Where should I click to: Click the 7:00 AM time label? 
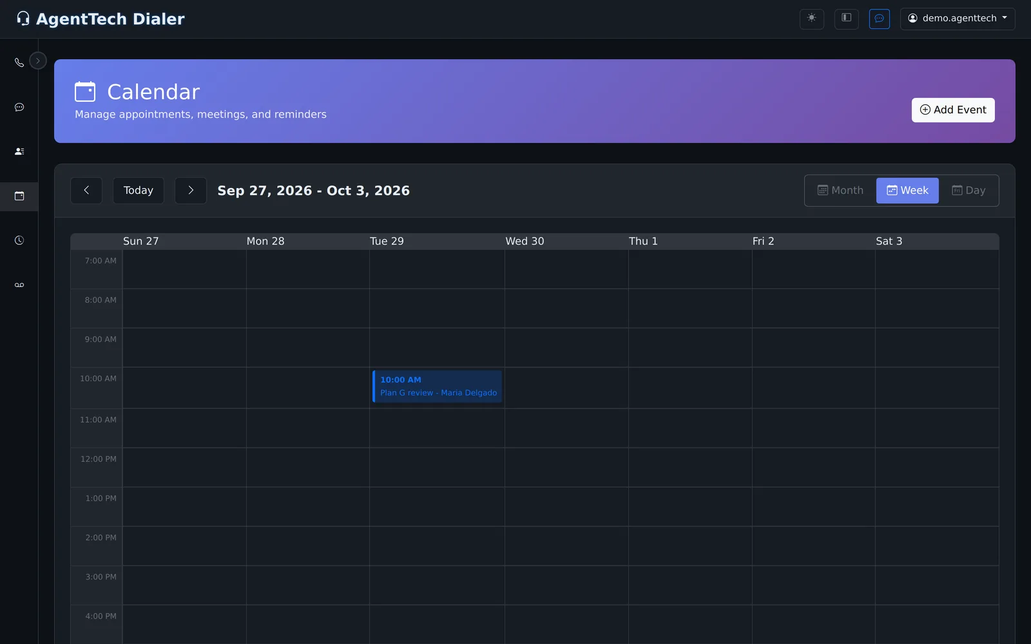[x=101, y=261]
